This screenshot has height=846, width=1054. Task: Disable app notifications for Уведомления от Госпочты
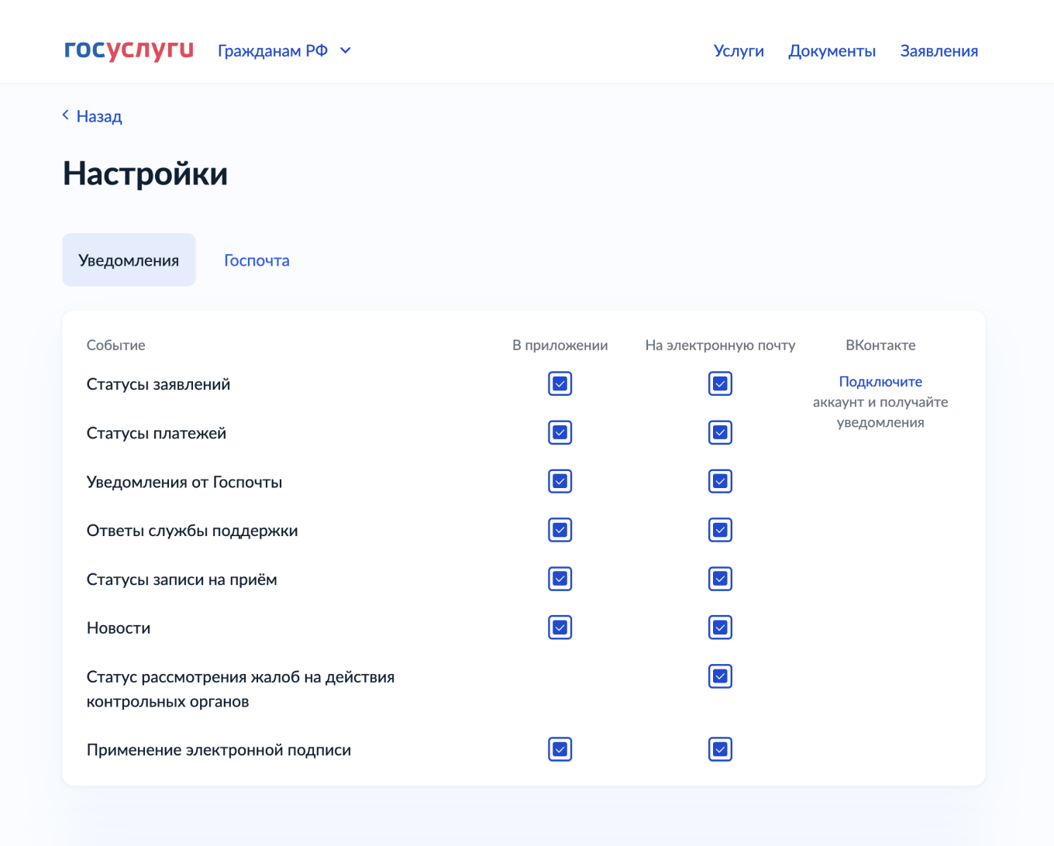pyautogui.click(x=560, y=481)
